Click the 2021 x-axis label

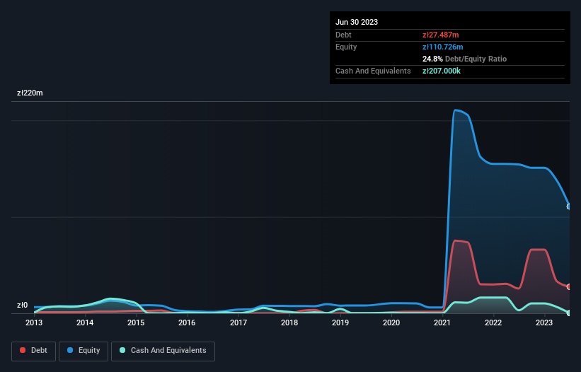pyautogui.click(x=442, y=322)
